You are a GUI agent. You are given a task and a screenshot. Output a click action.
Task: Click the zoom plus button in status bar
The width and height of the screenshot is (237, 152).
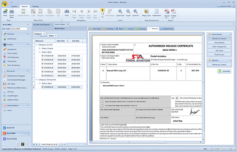(x=230, y=149)
